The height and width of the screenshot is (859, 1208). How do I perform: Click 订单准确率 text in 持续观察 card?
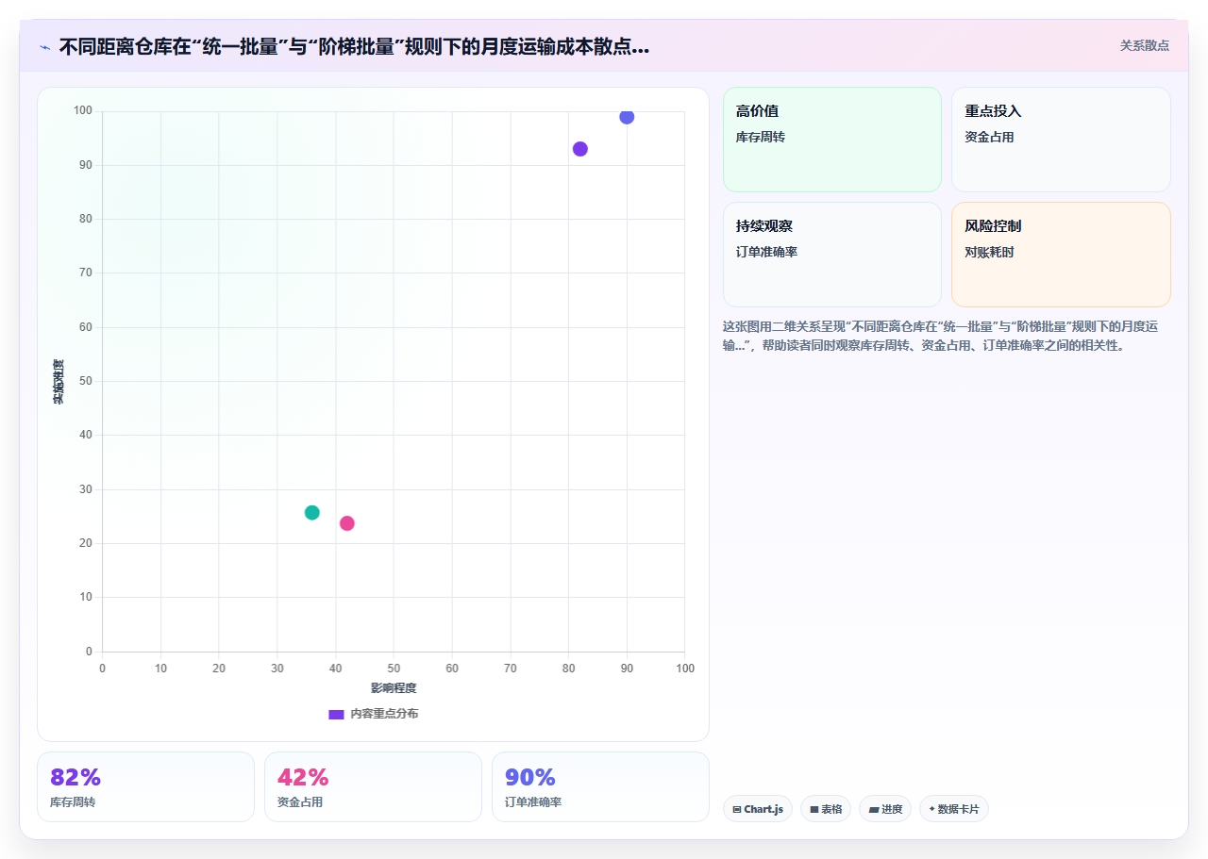[766, 252]
